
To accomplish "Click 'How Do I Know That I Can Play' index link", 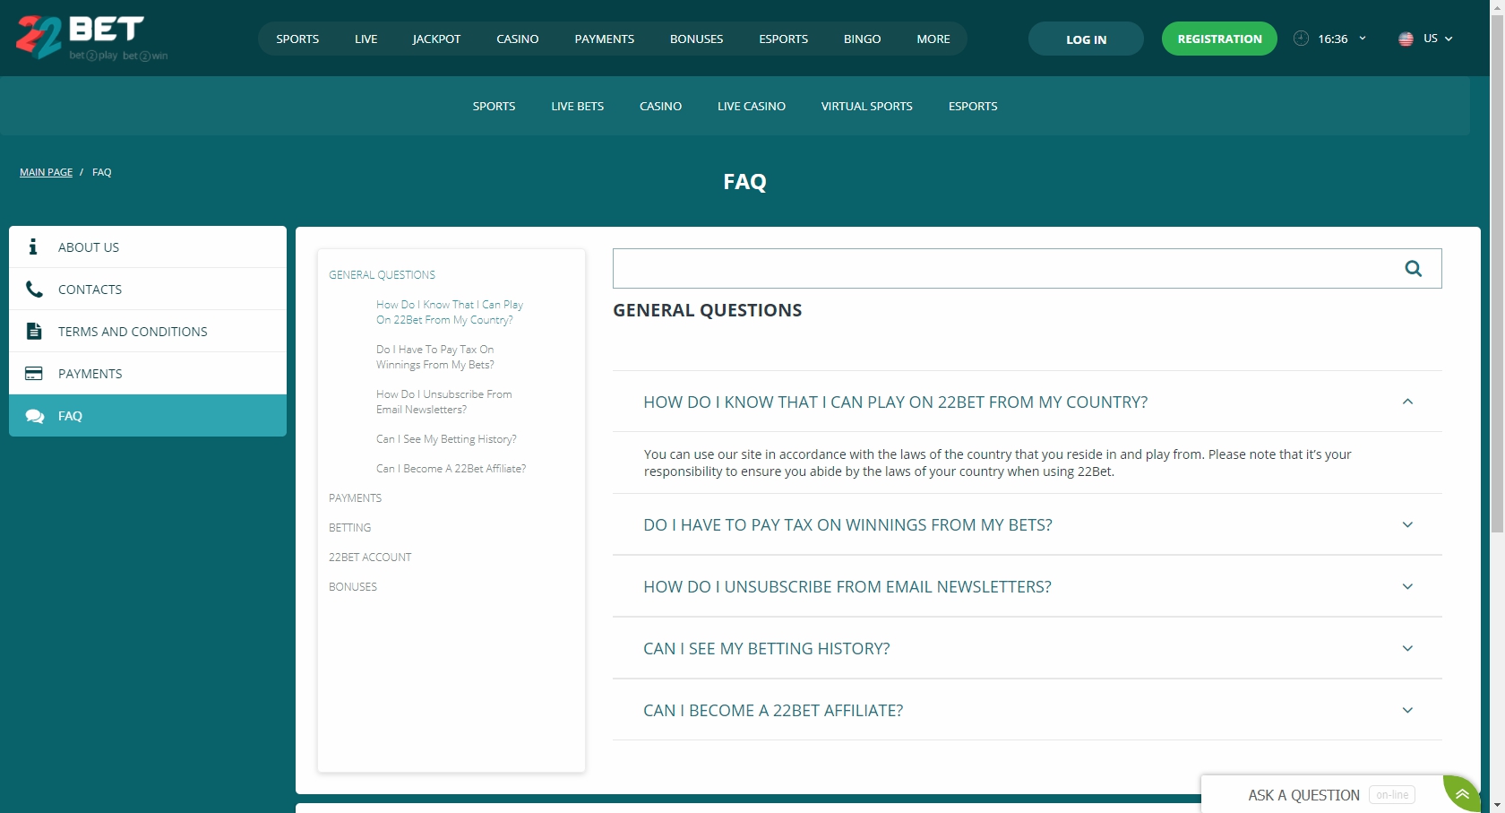I will [x=450, y=312].
